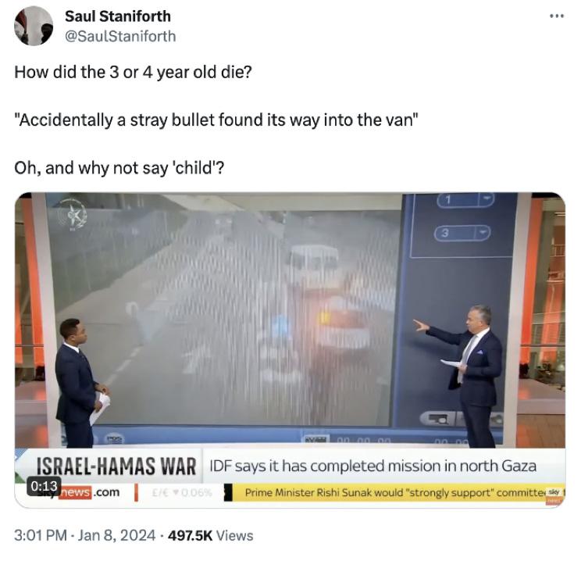Click Saul Staniforth's round profile avatar
Screen dimensions: 581x561
[34, 26]
